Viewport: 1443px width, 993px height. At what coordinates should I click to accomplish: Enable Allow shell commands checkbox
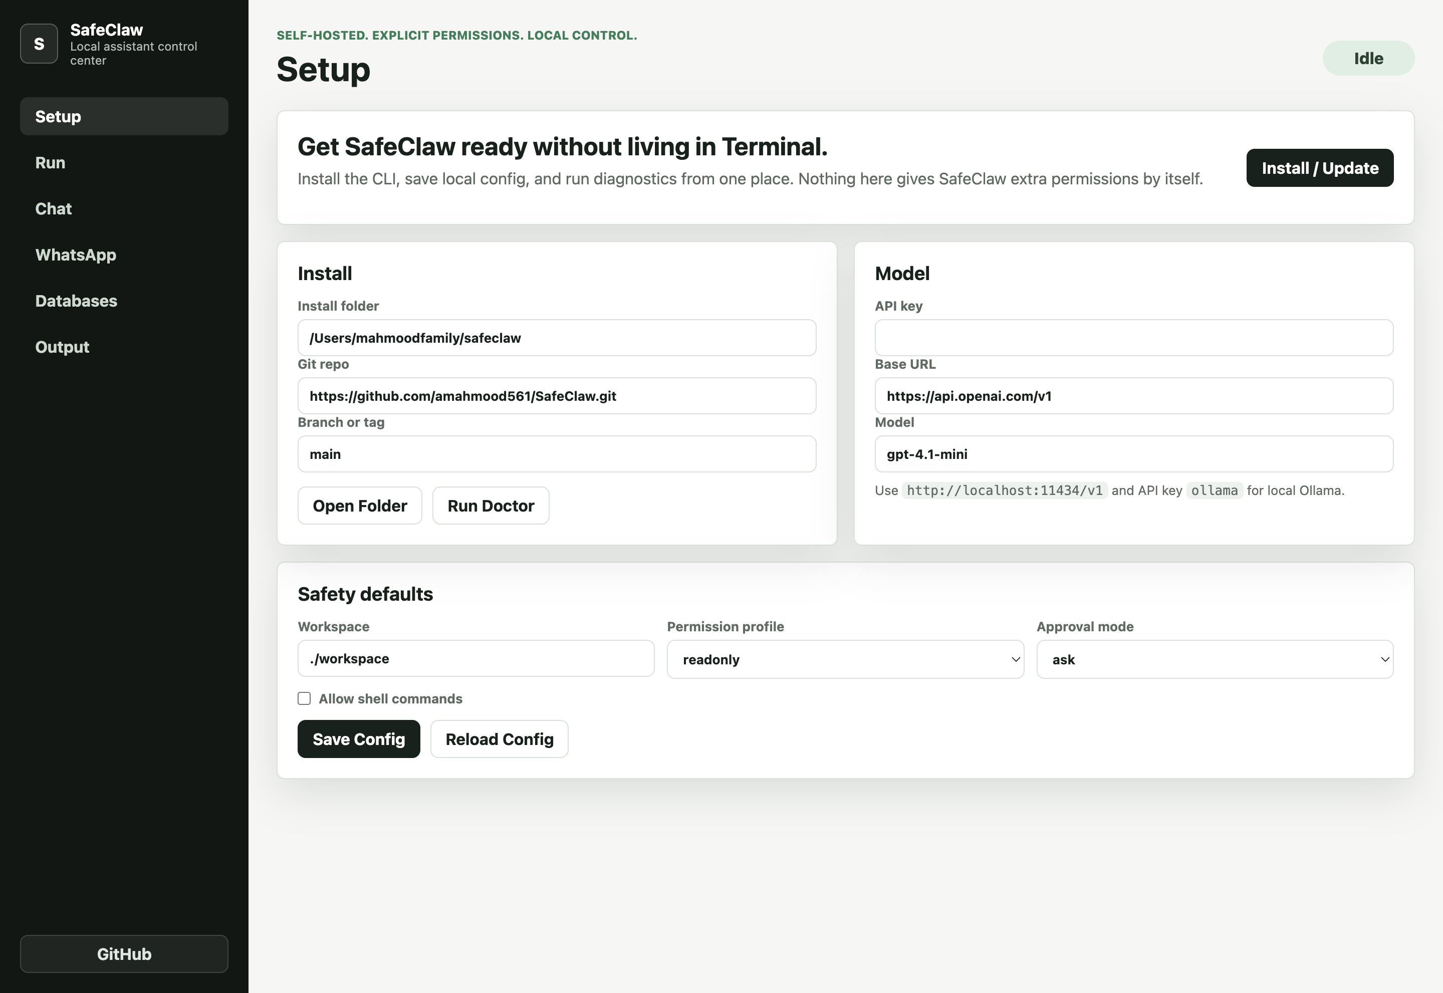(x=304, y=699)
